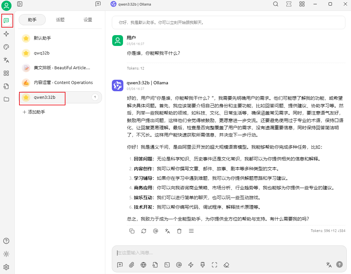
Task: Open the MCP server terminal icon
Action: 167,265
